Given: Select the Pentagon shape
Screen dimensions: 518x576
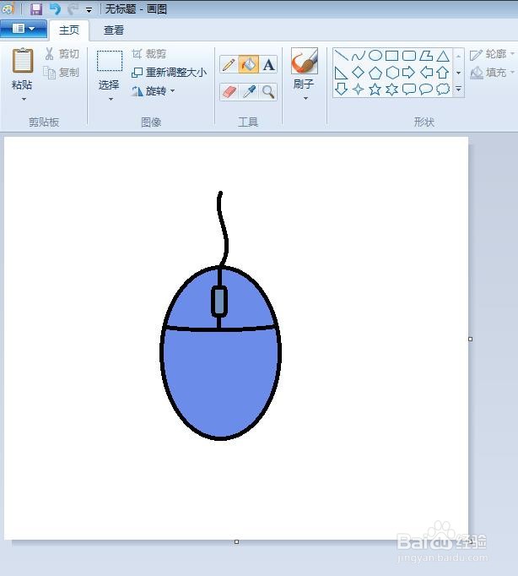Looking at the screenshot, I should click(x=375, y=73).
